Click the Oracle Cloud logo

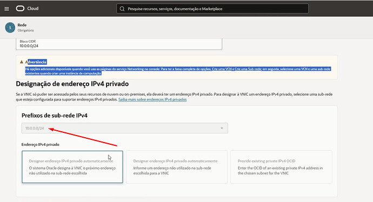coord(20,9)
